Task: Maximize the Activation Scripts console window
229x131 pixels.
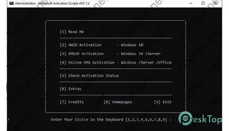Action: click(x=203, y=3)
